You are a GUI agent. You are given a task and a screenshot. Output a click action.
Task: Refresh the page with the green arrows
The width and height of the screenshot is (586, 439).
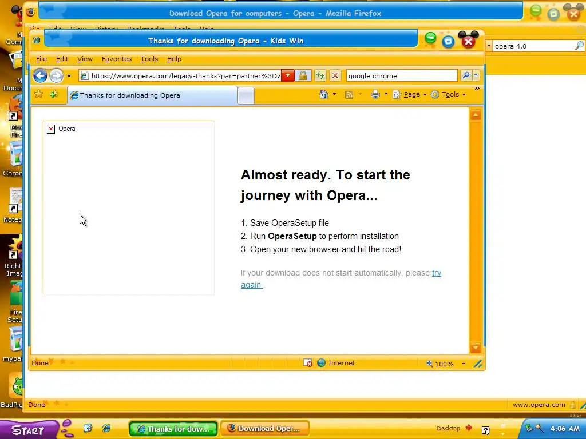(x=320, y=76)
